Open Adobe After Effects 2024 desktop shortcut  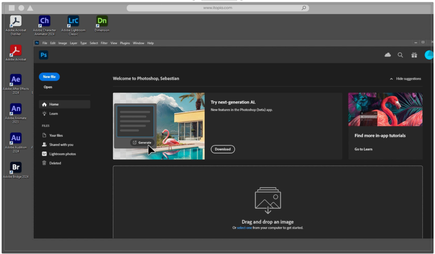(16, 80)
